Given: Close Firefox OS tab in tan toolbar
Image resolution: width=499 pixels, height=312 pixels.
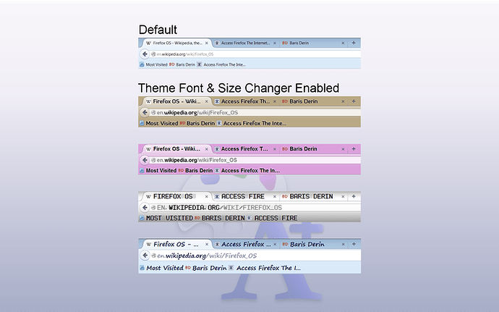Looking at the screenshot, I should pos(207,101).
